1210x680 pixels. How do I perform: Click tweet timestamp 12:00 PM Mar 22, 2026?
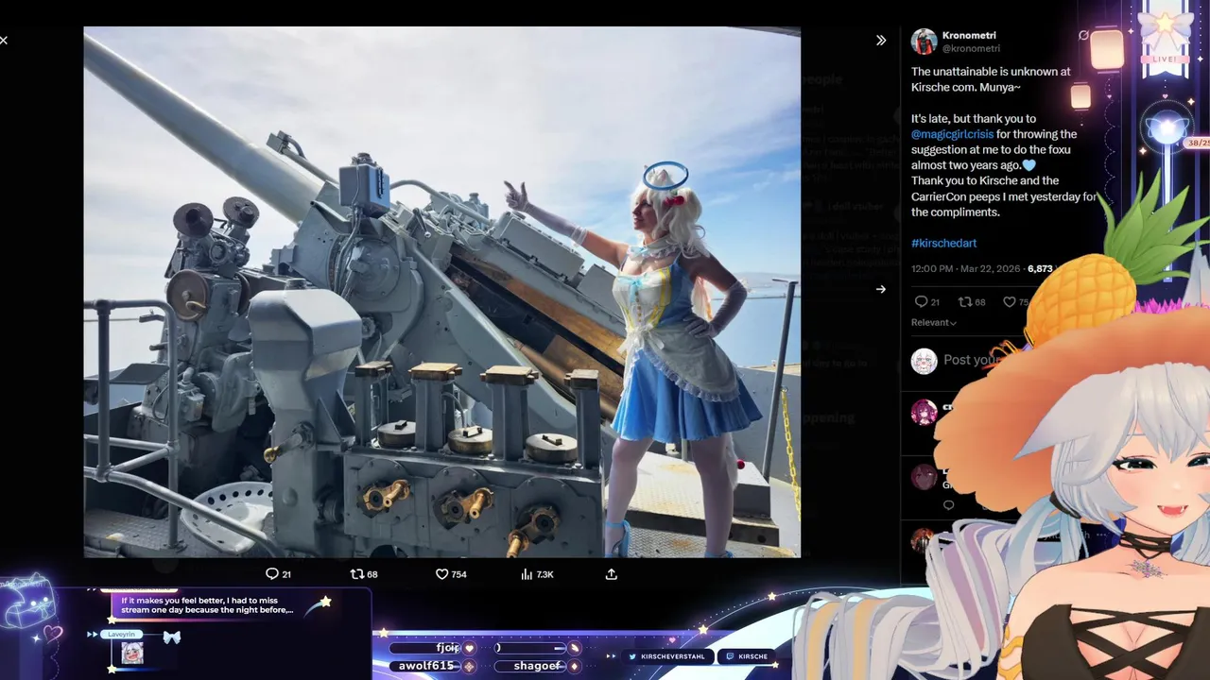966,269
